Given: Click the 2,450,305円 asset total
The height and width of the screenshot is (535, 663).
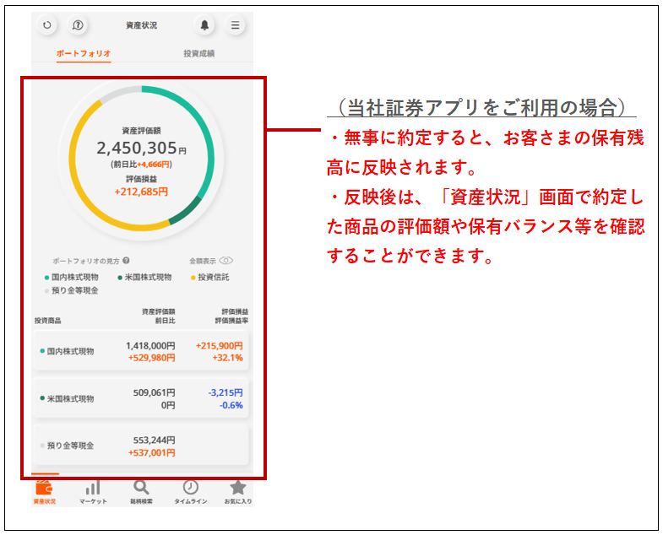Looking at the screenshot, I should click(x=141, y=148).
